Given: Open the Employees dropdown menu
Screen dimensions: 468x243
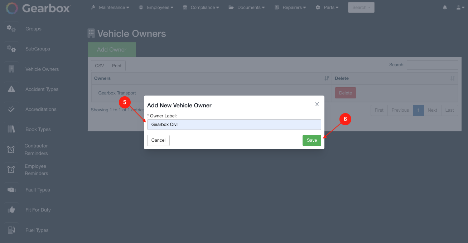Looking at the screenshot, I should (x=156, y=7).
